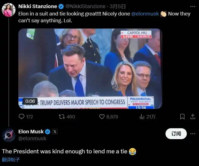Click the repost icon
The image size is (199, 166).
62,117
